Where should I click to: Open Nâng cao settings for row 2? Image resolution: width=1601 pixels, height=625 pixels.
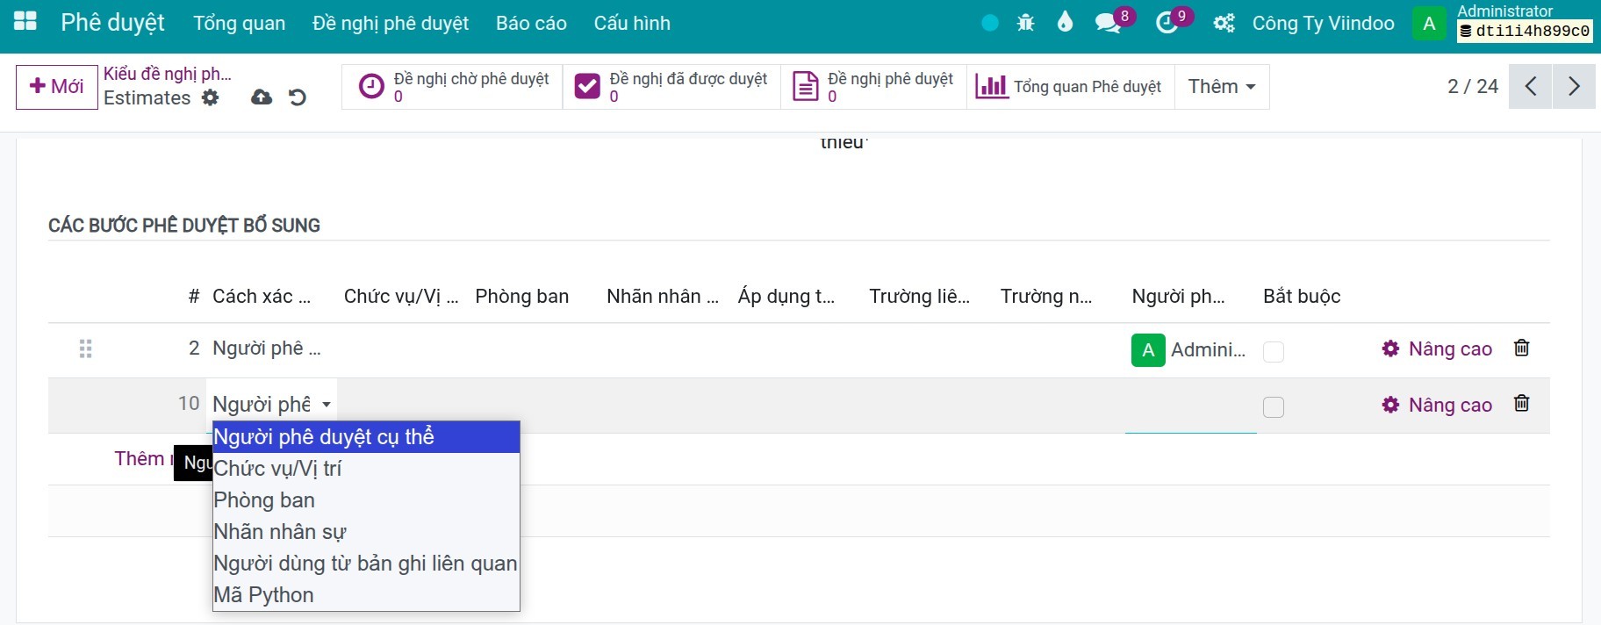click(x=1437, y=348)
